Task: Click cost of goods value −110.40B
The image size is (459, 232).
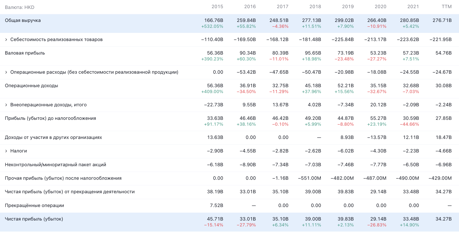Action: (x=212, y=40)
